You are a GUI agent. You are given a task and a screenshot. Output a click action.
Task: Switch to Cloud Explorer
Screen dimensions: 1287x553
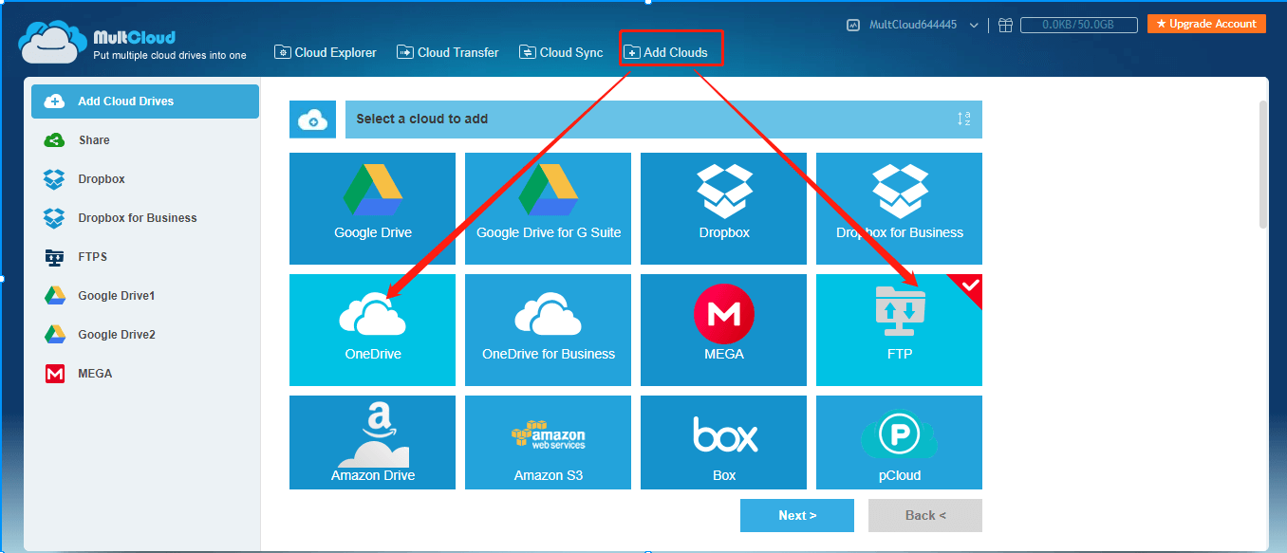[x=326, y=52]
